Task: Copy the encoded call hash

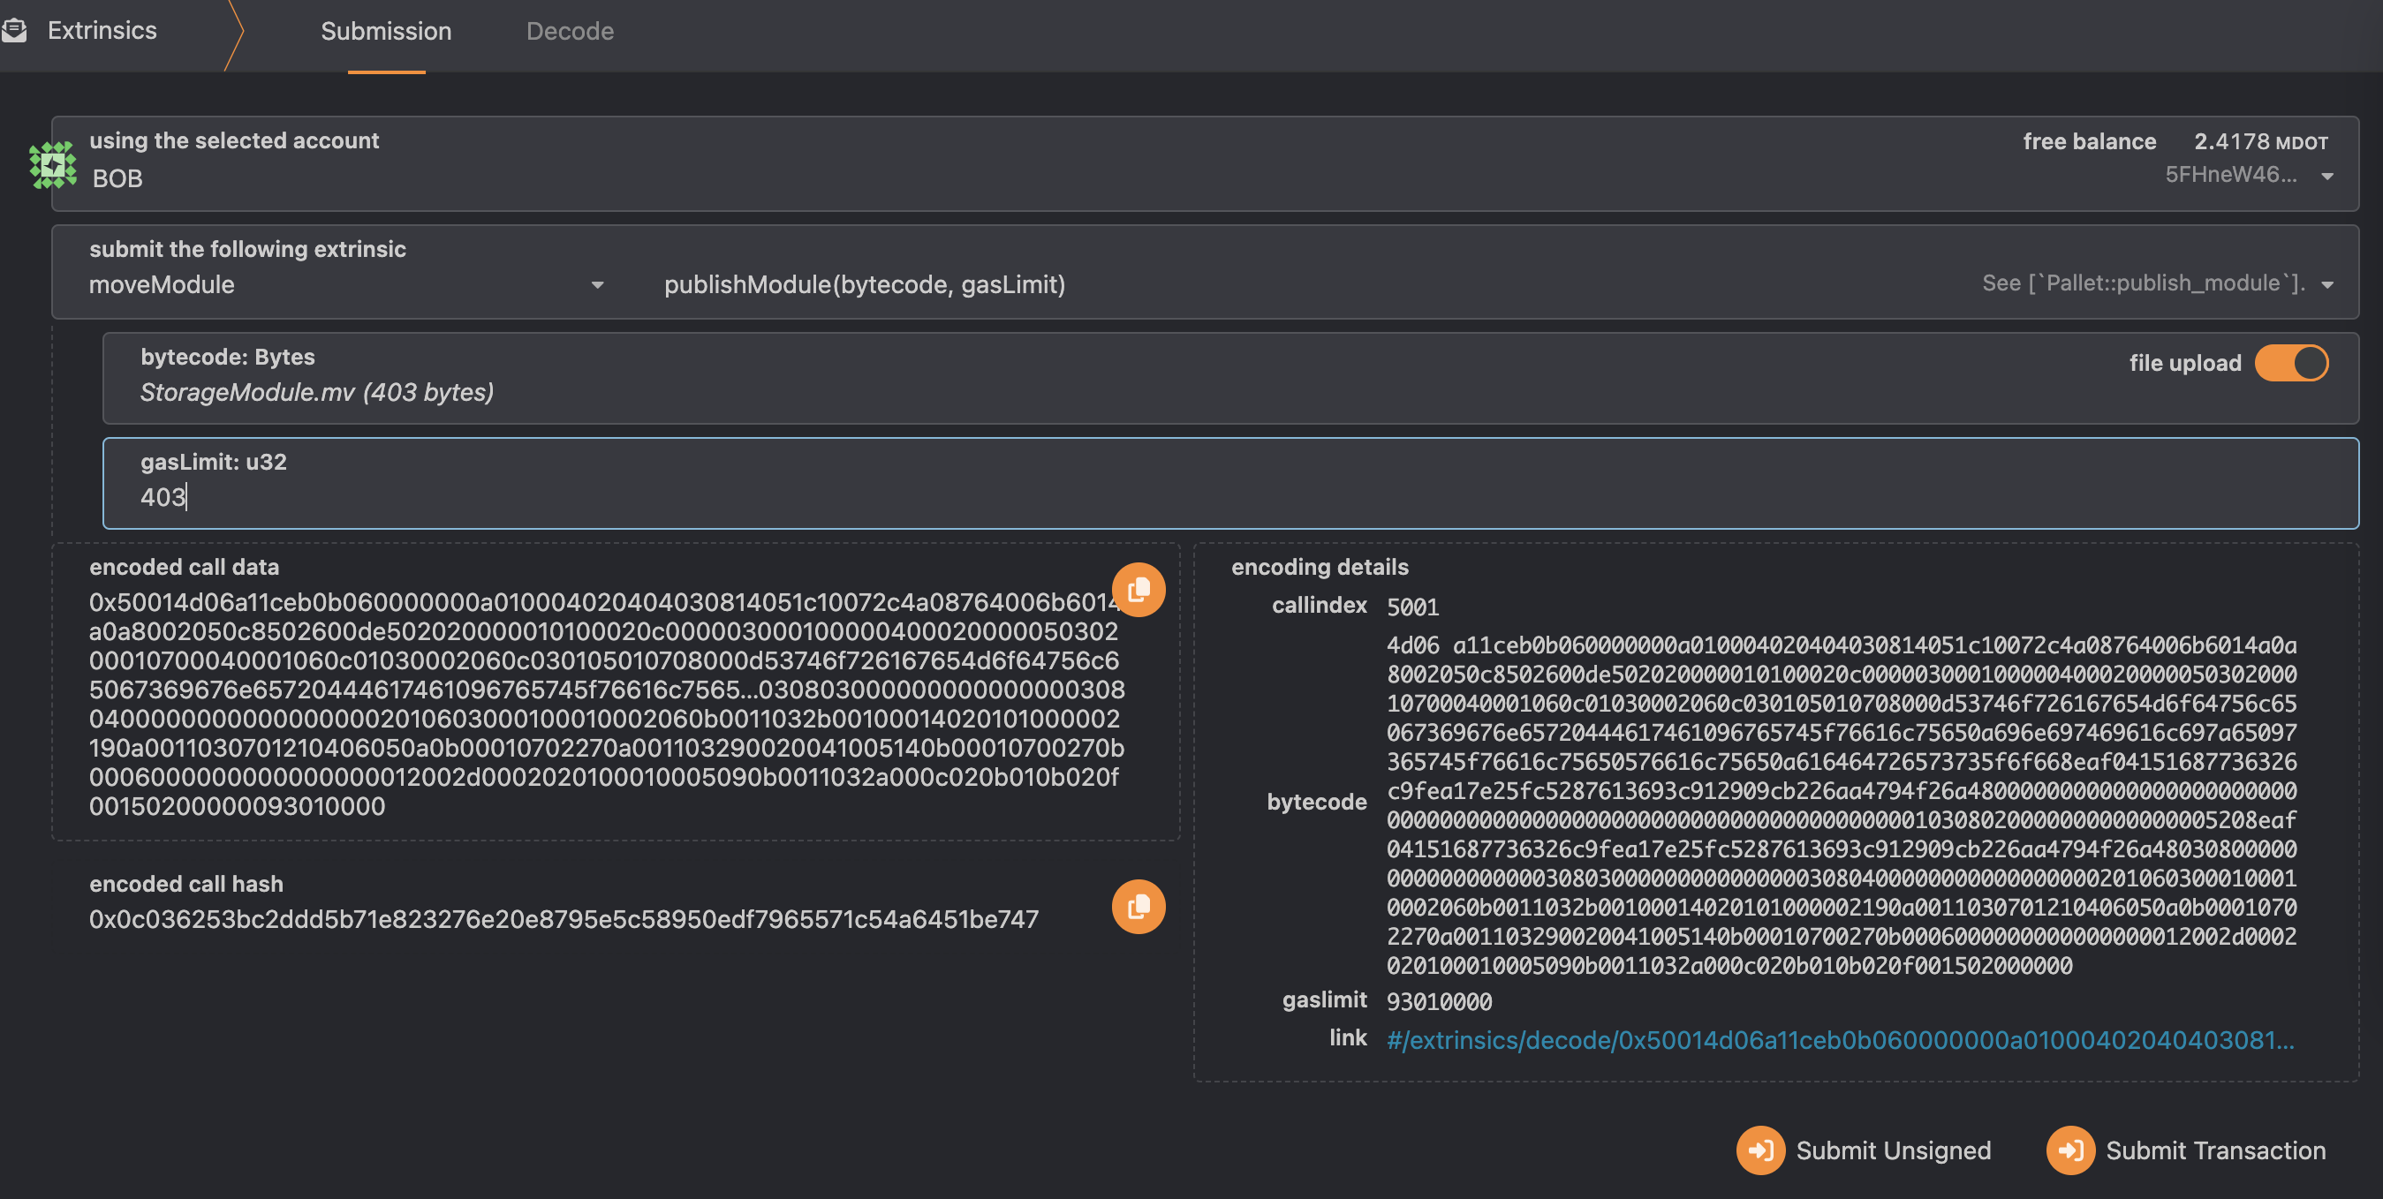Action: [1138, 906]
